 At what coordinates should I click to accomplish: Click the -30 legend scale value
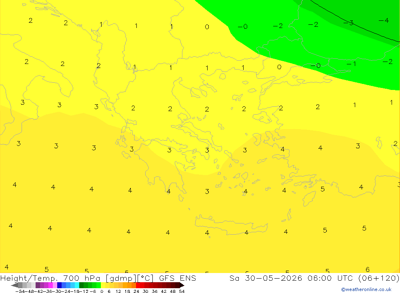pyautogui.click(x=57, y=291)
